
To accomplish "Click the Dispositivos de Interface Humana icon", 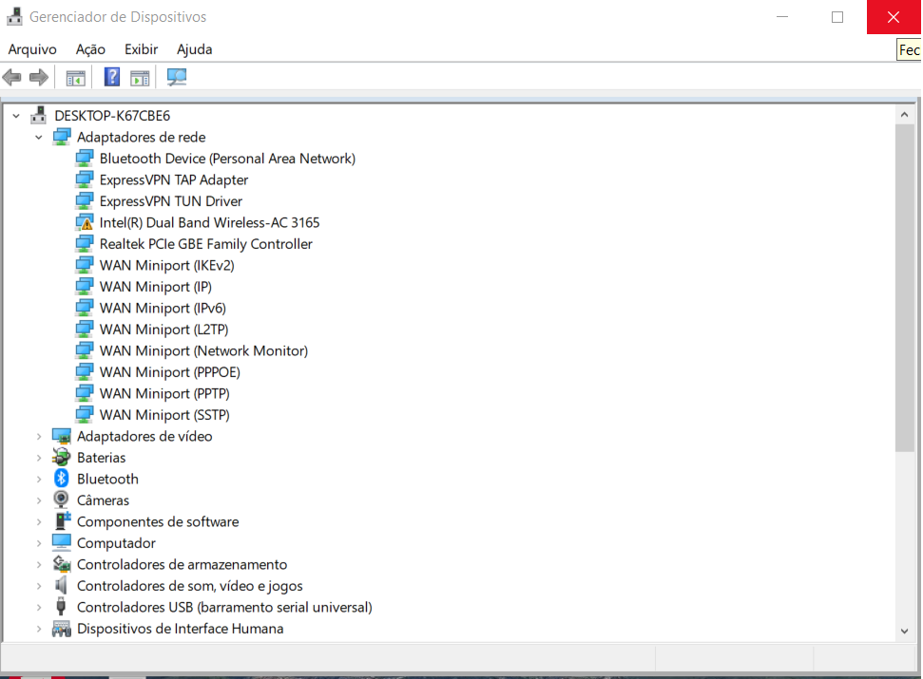I will [x=61, y=629].
